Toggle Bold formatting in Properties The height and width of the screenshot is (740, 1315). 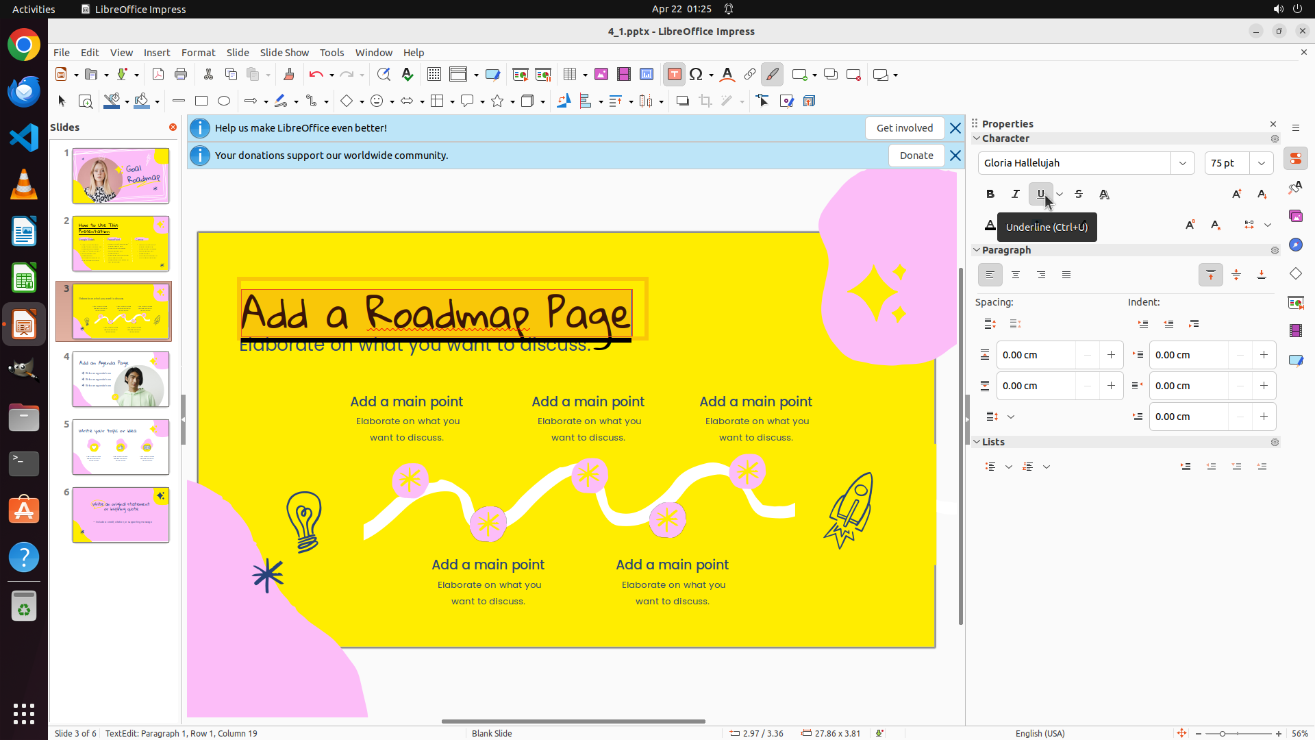point(990,194)
